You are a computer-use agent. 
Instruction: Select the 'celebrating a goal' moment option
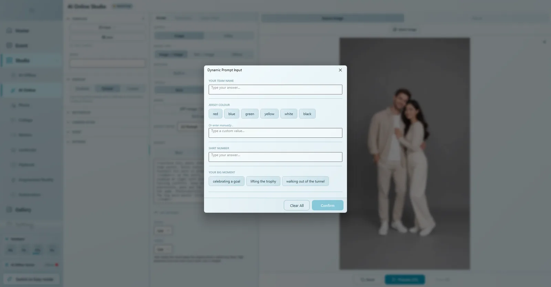coord(227,182)
